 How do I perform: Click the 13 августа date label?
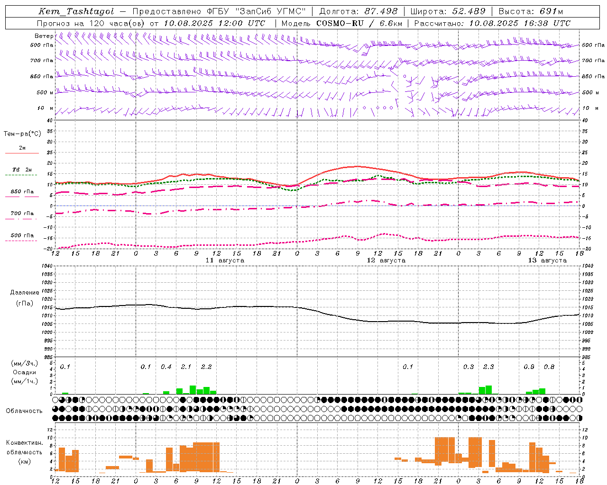[x=547, y=260]
